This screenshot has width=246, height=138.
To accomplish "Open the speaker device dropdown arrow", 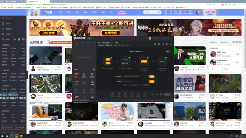I will 147,94.
